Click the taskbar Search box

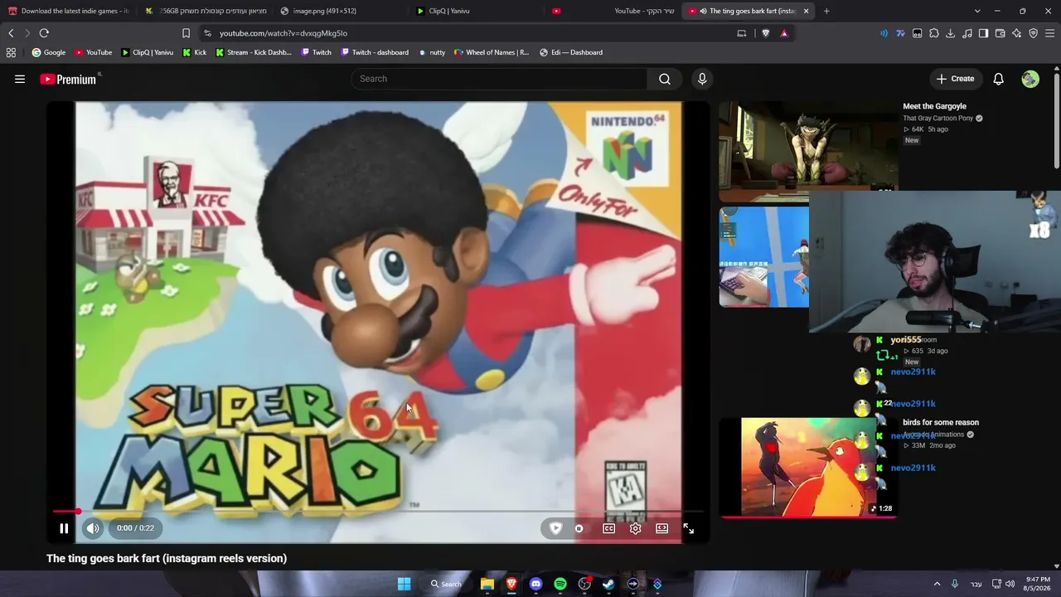tap(446, 584)
